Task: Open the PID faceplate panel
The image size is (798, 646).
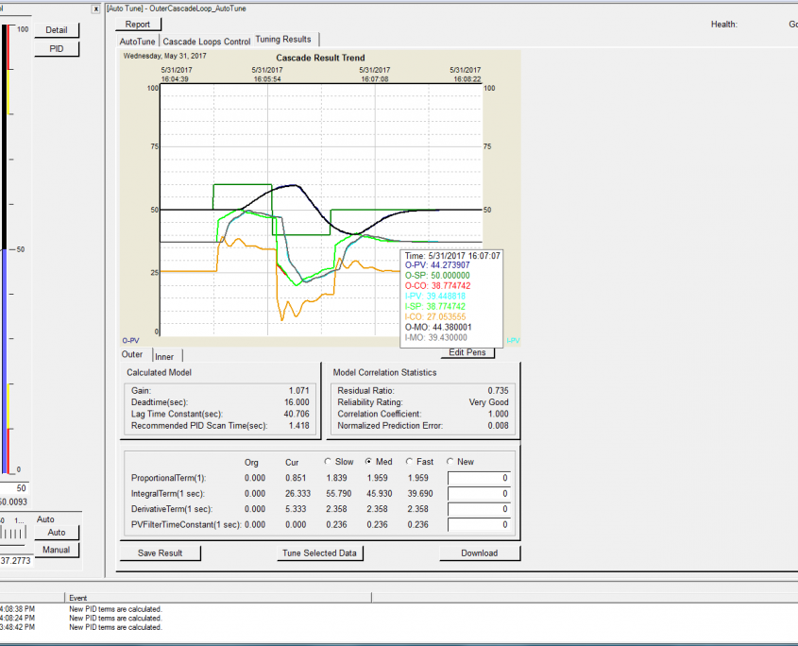Action: 56,48
